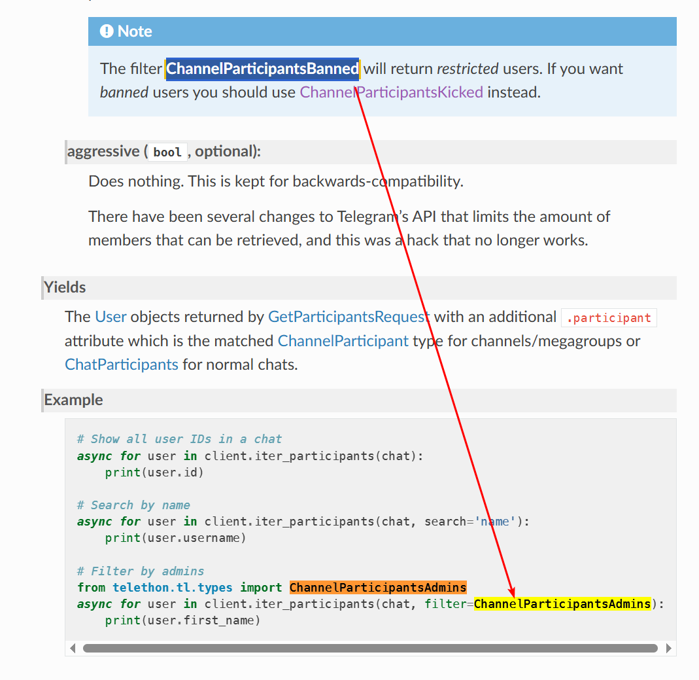
Task: Follow the User link under Yields
Action: [111, 317]
